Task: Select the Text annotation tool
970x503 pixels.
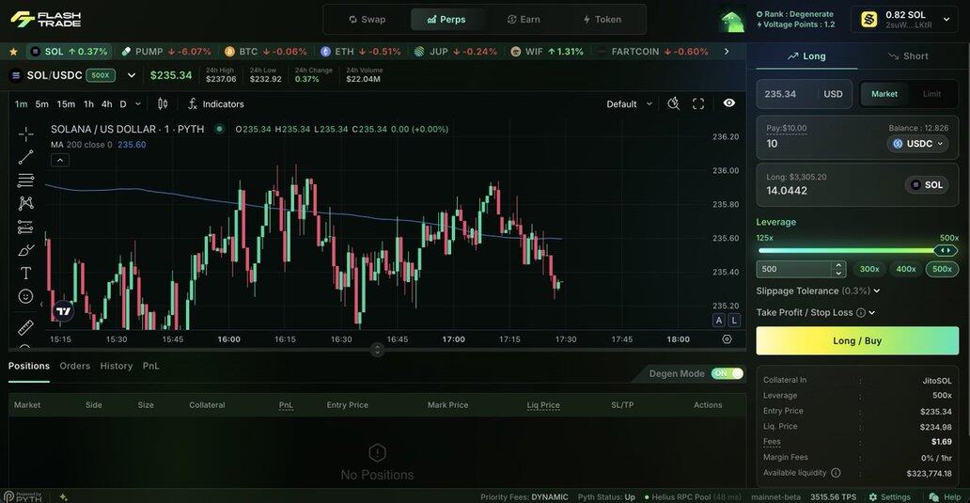Action: point(26,273)
